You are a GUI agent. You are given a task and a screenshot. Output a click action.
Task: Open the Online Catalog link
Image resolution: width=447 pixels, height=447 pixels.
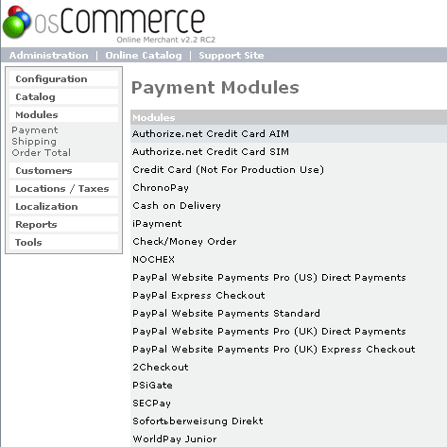(144, 56)
